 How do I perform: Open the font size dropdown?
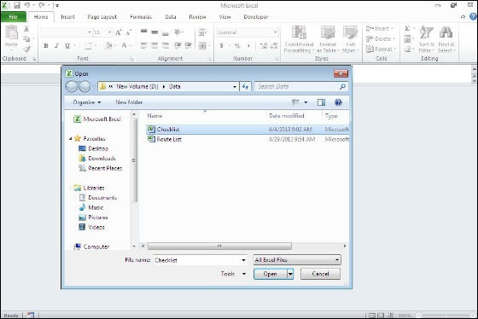click(x=109, y=32)
